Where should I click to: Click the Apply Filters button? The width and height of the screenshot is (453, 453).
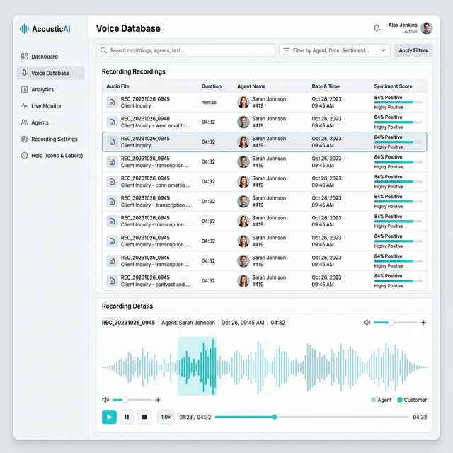tap(413, 50)
